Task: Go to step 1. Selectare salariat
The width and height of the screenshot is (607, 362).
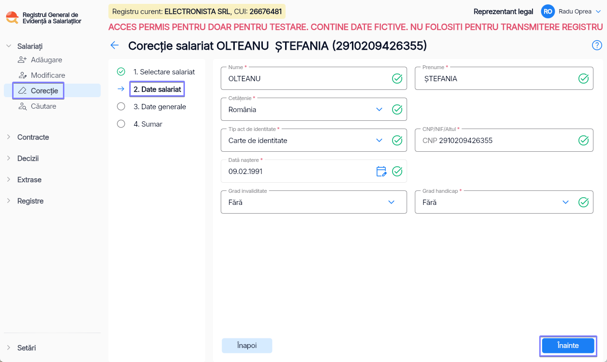Action: pos(164,72)
